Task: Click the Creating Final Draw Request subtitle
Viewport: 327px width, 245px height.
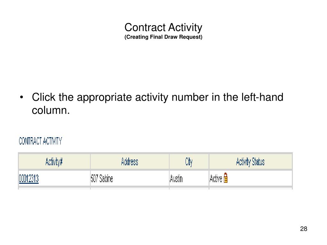Action: [x=163, y=37]
